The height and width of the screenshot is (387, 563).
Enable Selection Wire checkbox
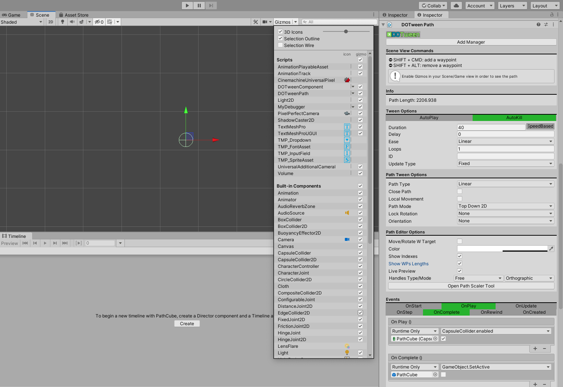pos(280,45)
